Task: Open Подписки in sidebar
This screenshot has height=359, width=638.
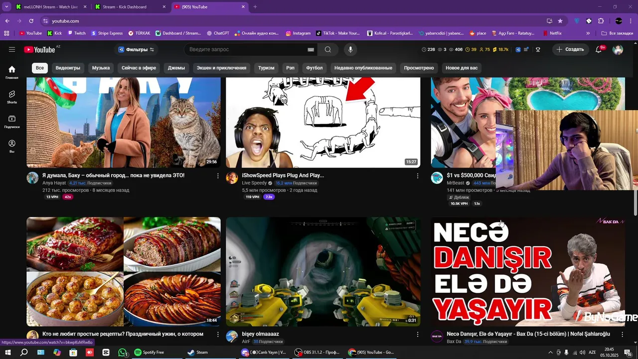Action: pyautogui.click(x=12, y=122)
